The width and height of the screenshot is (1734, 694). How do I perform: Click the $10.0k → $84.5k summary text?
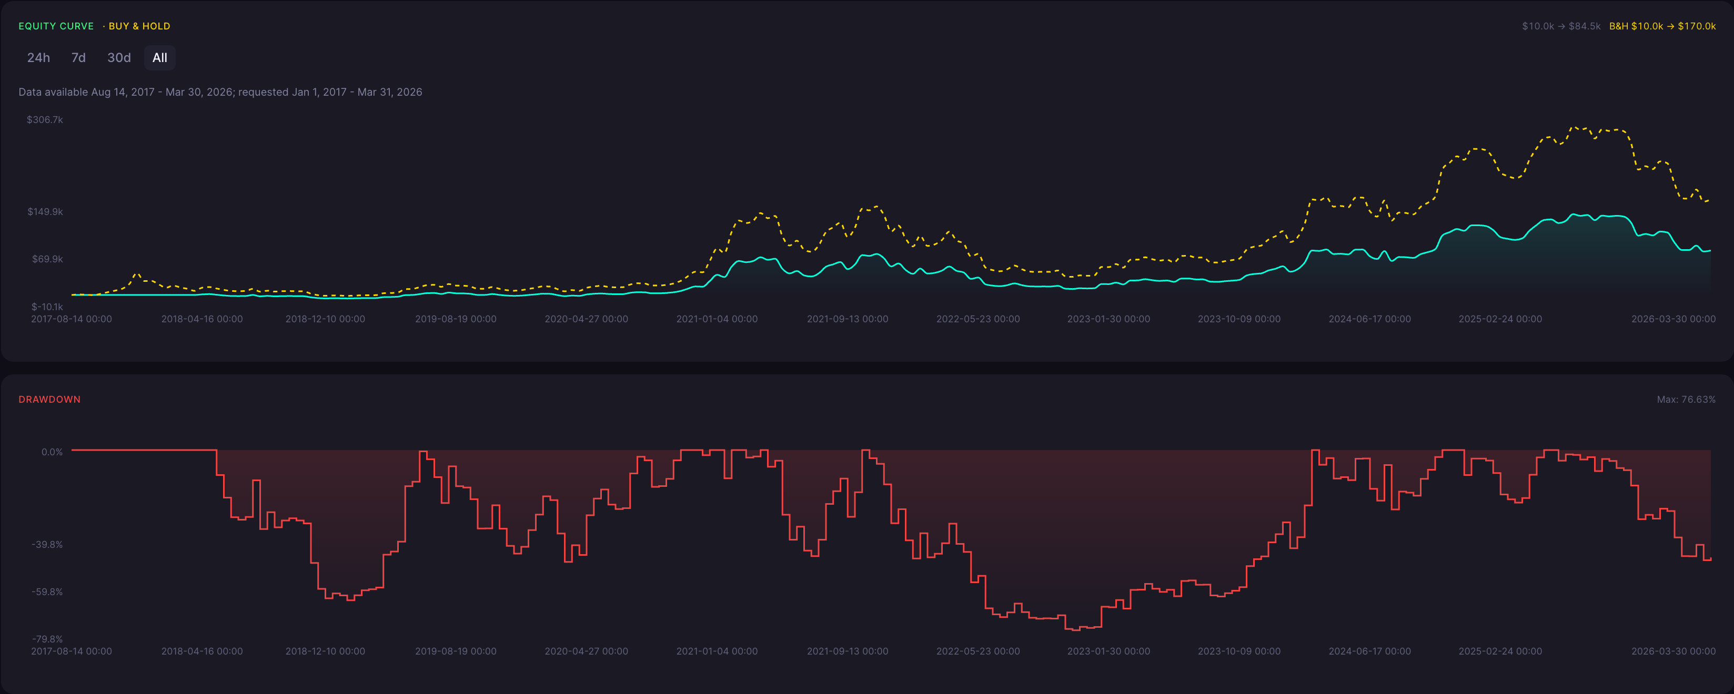click(x=1561, y=26)
